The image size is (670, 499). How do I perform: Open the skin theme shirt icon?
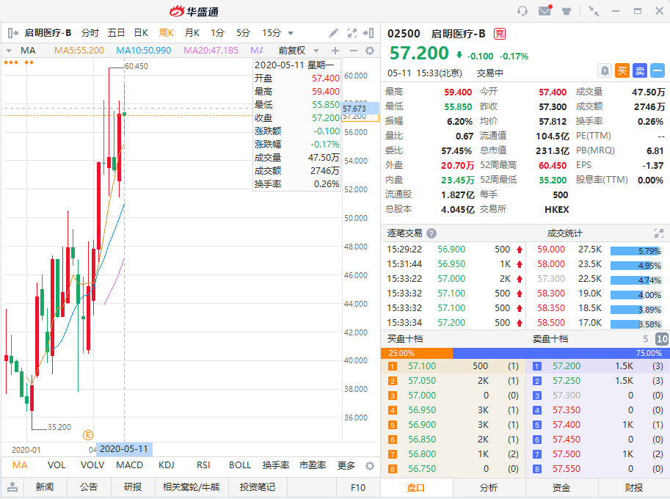567,11
